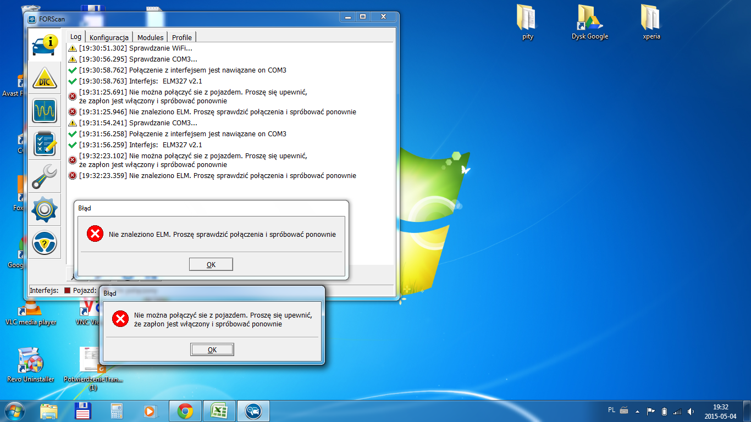Click the FORScan taskbar button
Viewport: 751px width, 422px height.
[253, 411]
